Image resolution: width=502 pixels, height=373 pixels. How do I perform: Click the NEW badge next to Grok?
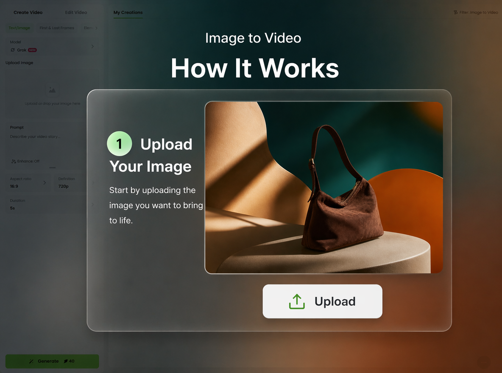(32, 50)
